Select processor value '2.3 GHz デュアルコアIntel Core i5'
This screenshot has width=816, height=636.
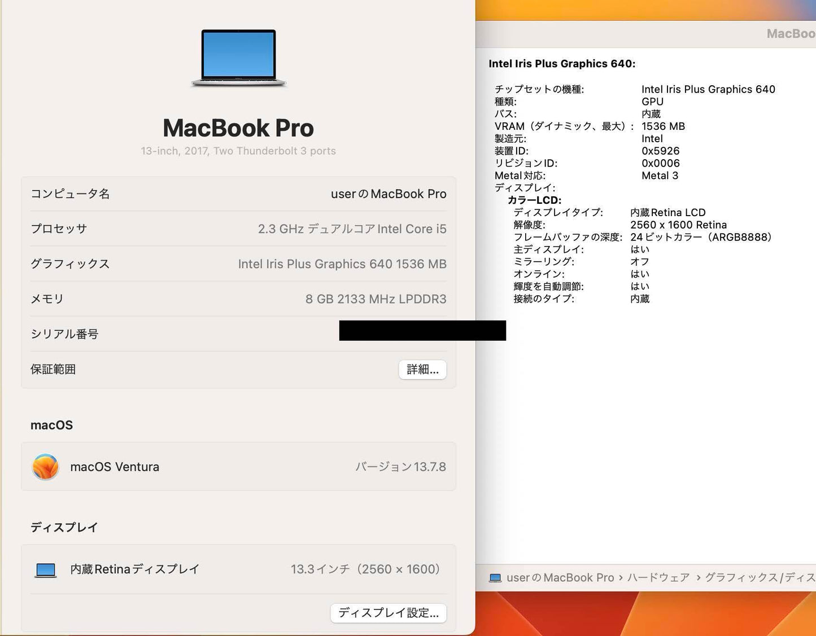[x=352, y=229]
